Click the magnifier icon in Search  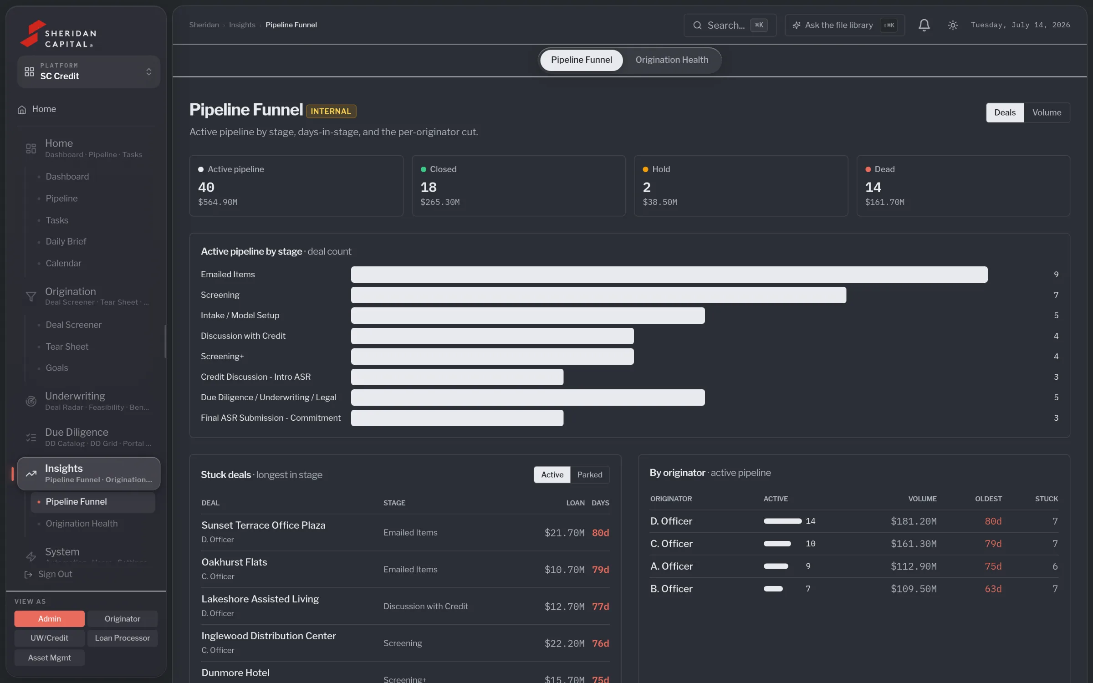pos(697,25)
